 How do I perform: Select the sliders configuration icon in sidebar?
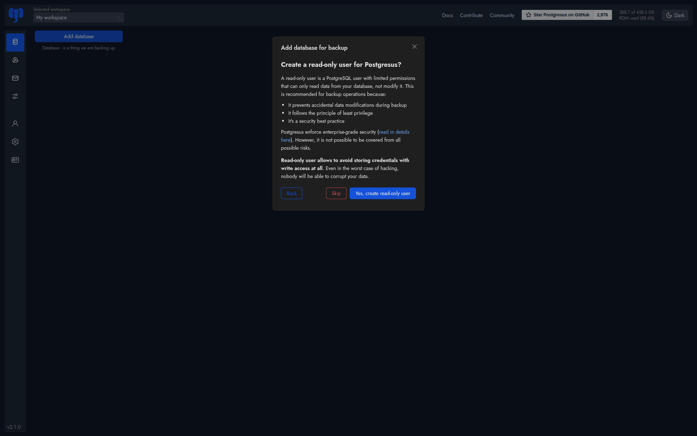pos(15,96)
